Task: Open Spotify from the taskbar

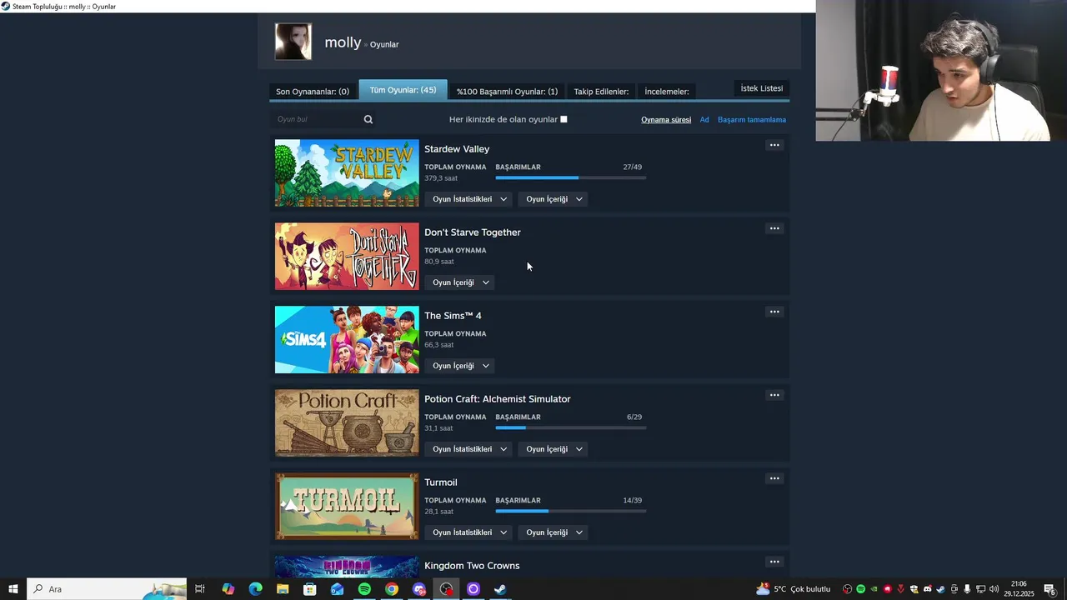Action: 364,589
